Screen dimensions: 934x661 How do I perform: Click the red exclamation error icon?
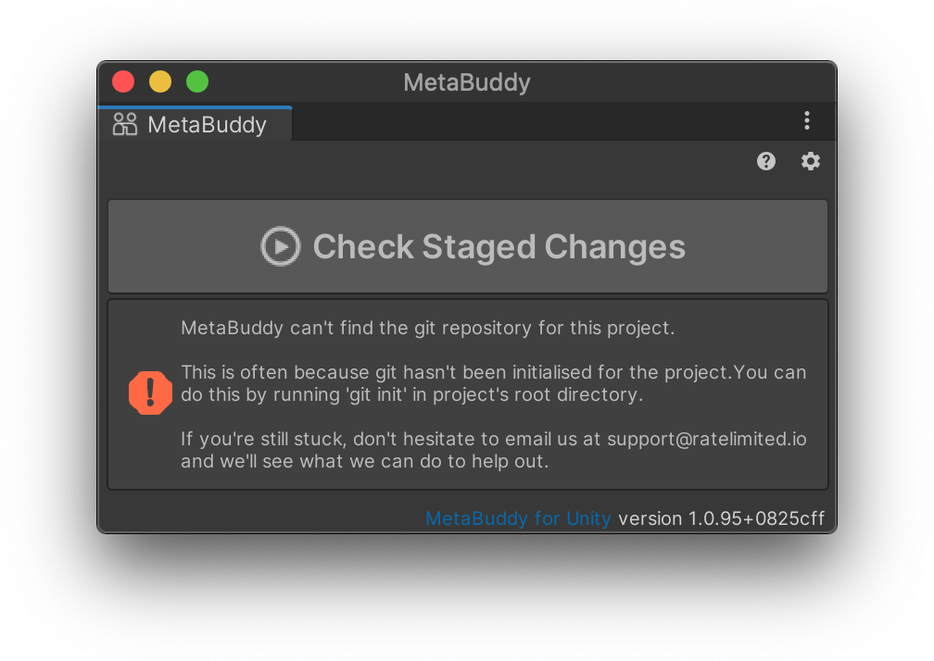point(150,393)
